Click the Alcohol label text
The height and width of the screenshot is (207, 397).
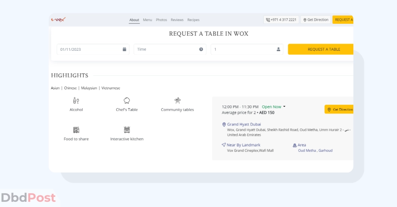[76, 109]
